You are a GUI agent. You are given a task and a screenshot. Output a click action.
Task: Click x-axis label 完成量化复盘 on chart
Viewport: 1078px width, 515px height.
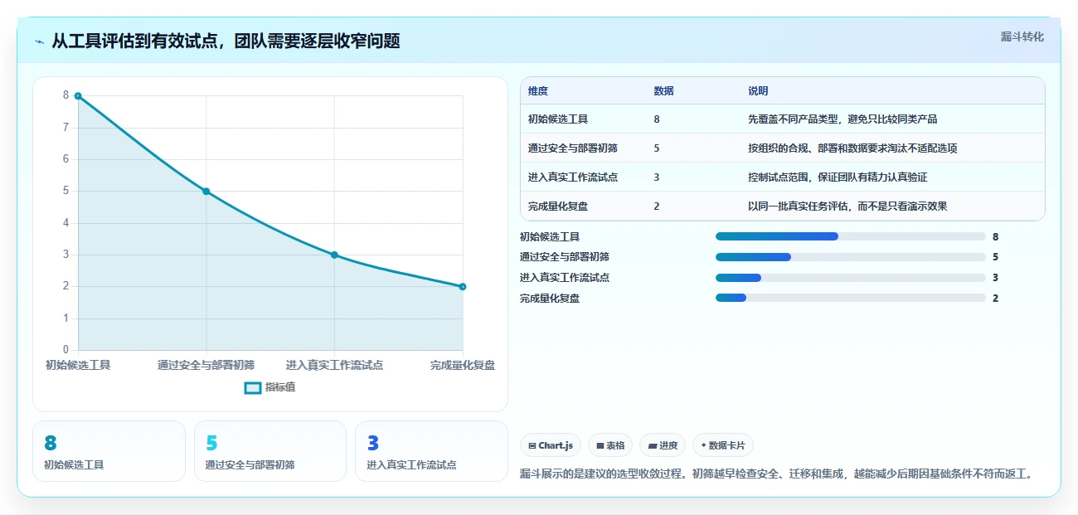(463, 365)
